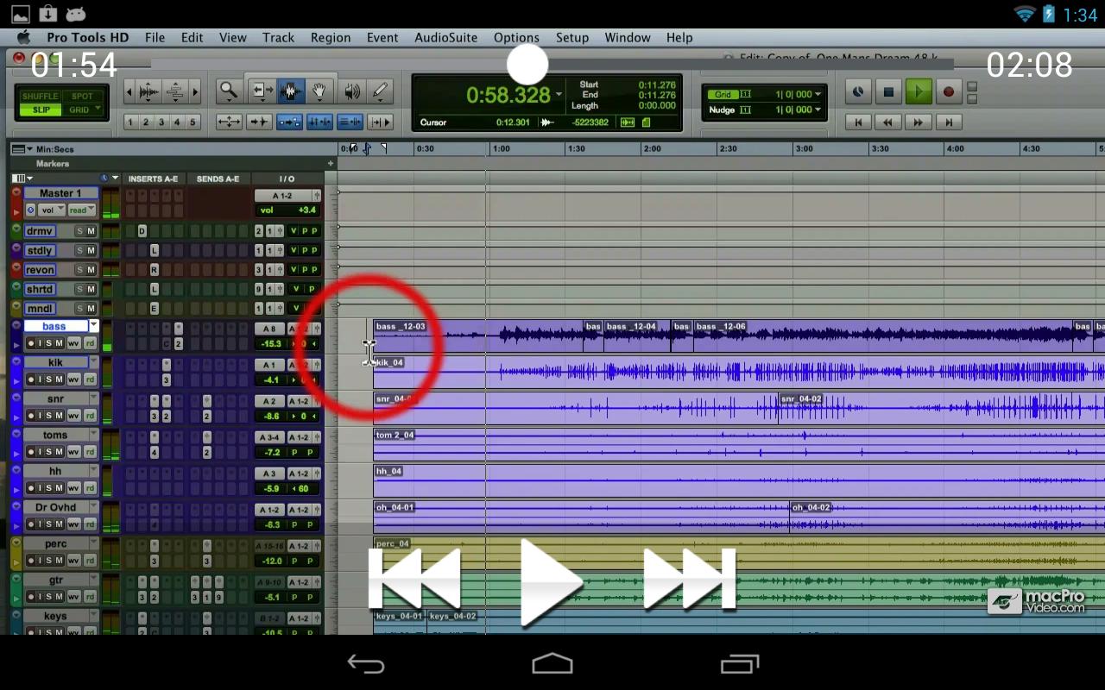Mute the revon track
The image size is (1105, 690).
[91, 270]
